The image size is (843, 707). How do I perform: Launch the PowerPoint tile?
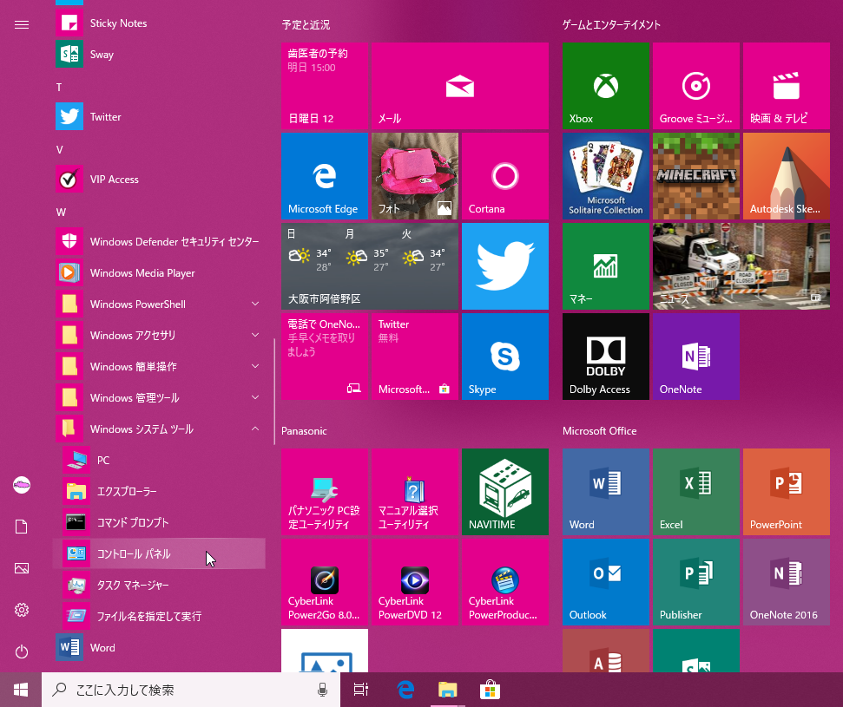[x=786, y=492]
